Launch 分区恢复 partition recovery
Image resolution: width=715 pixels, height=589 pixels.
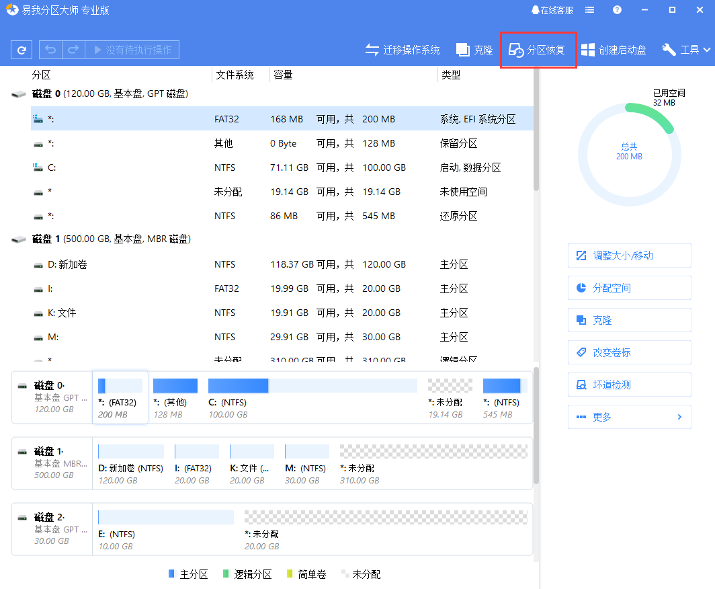[538, 49]
